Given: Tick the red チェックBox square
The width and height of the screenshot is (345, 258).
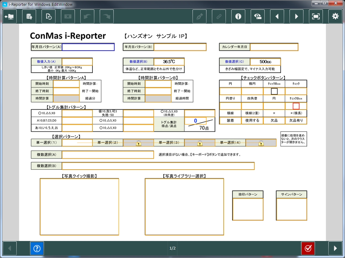Looking at the screenshot, I should pyautogui.click(x=296, y=106).
